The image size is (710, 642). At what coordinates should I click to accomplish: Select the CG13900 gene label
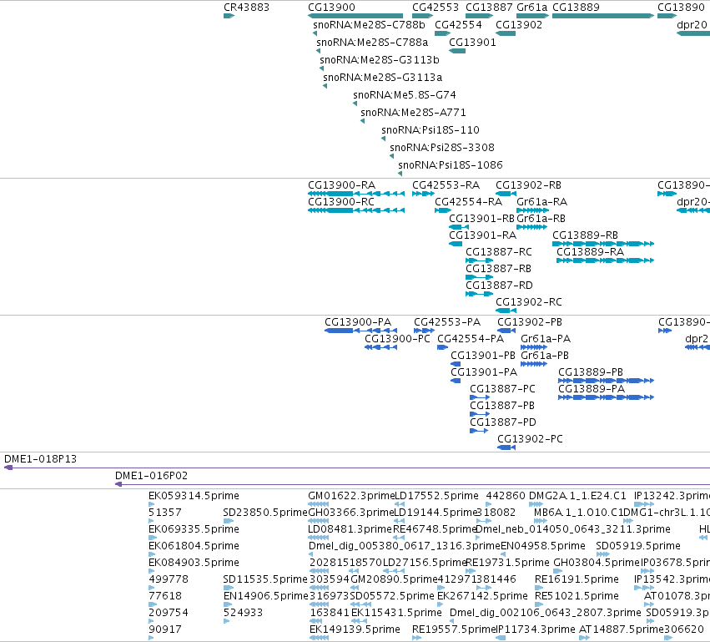(331, 8)
